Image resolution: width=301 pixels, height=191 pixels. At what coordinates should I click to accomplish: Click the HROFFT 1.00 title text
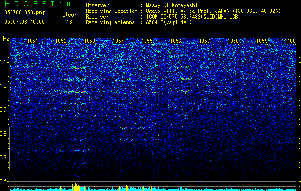pos(38,4)
